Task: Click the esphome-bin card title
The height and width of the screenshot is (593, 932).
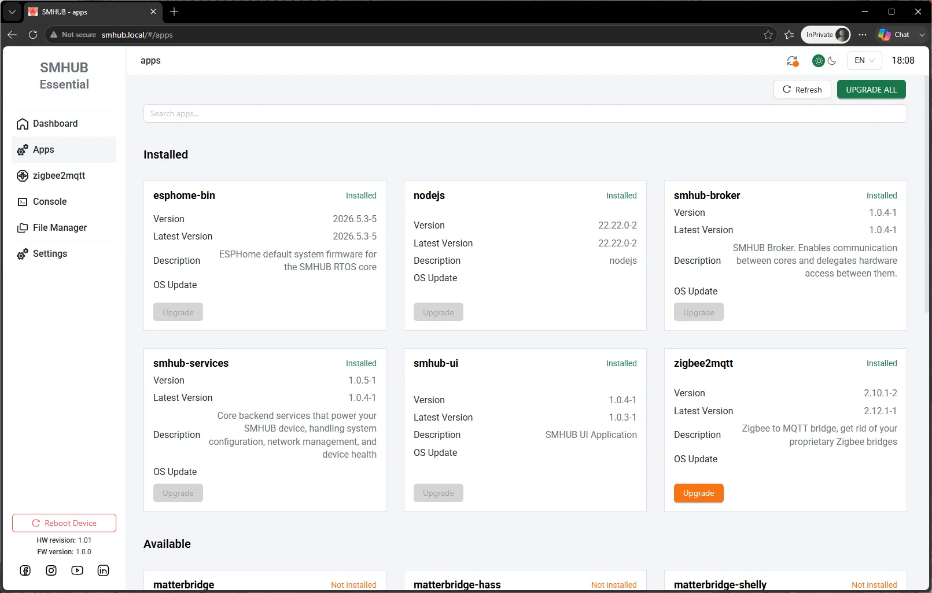Action: point(184,196)
